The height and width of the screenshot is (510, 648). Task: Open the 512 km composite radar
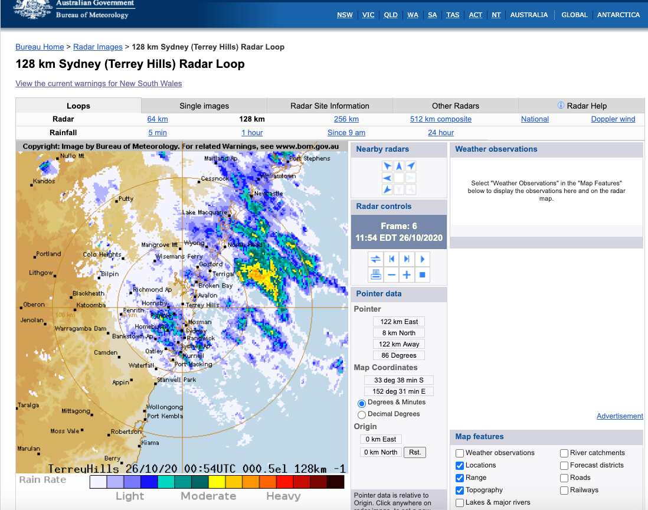point(440,119)
